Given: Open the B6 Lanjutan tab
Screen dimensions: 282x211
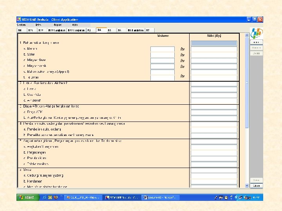Looking at the screenshot, I should (136, 30).
